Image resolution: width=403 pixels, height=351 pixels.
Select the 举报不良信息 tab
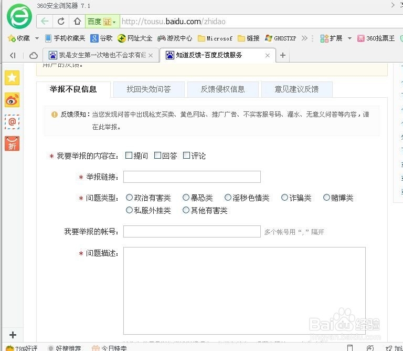[73, 89]
